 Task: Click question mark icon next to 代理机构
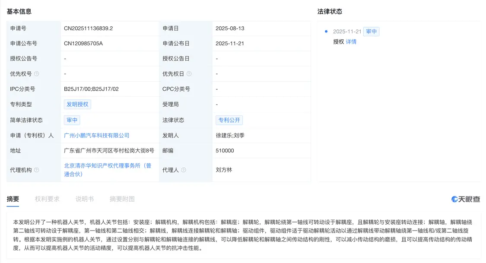37,170
